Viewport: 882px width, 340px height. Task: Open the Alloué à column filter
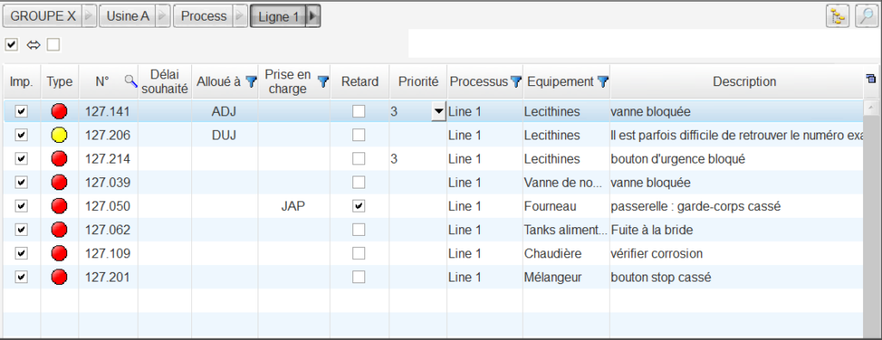pos(252,82)
